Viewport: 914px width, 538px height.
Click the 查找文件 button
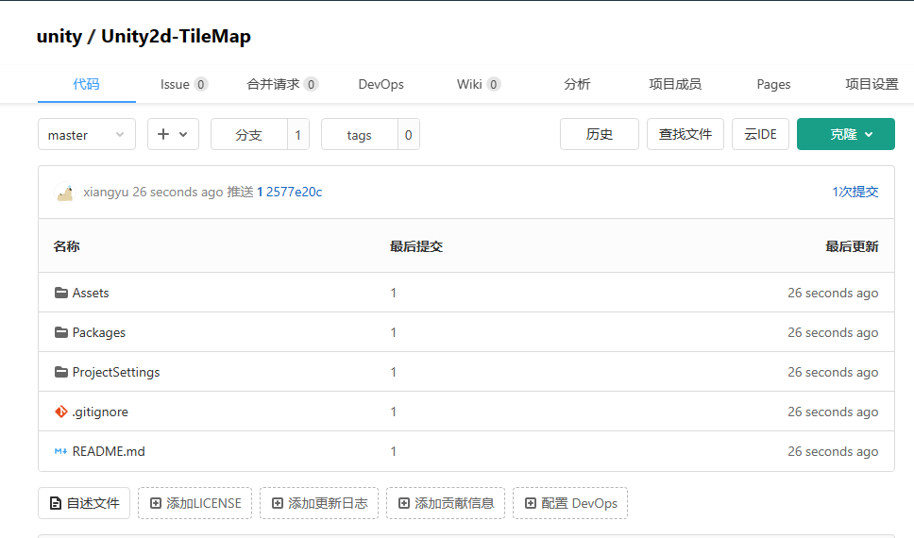pyautogui.click(x=685, y=134)
